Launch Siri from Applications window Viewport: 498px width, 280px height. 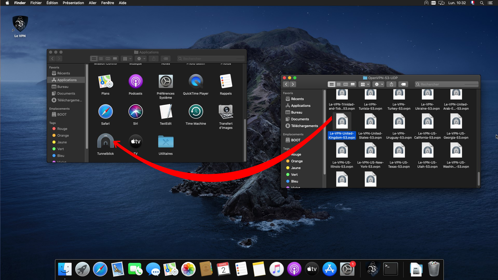point(135,111)
